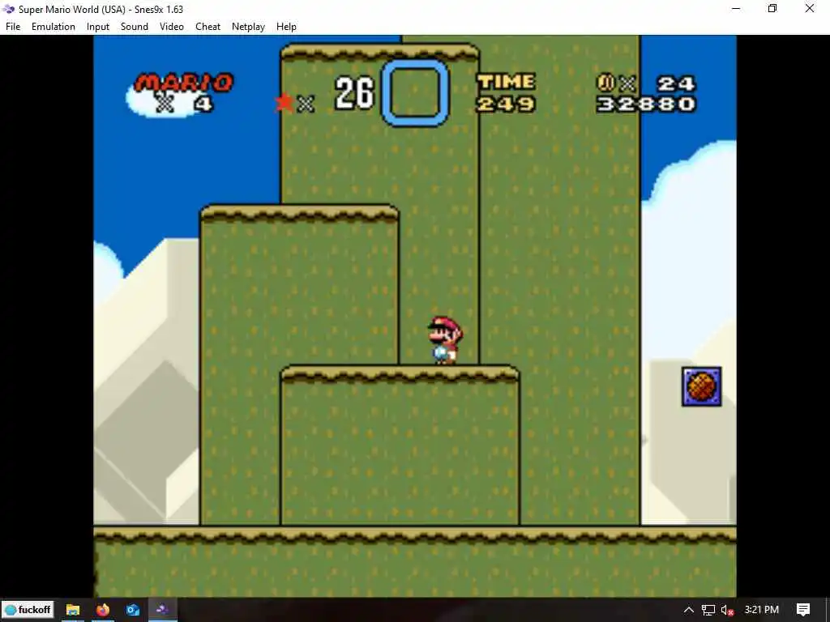Restore down the Snes9x window
830x622 pixels.
[x=772, y=8]
